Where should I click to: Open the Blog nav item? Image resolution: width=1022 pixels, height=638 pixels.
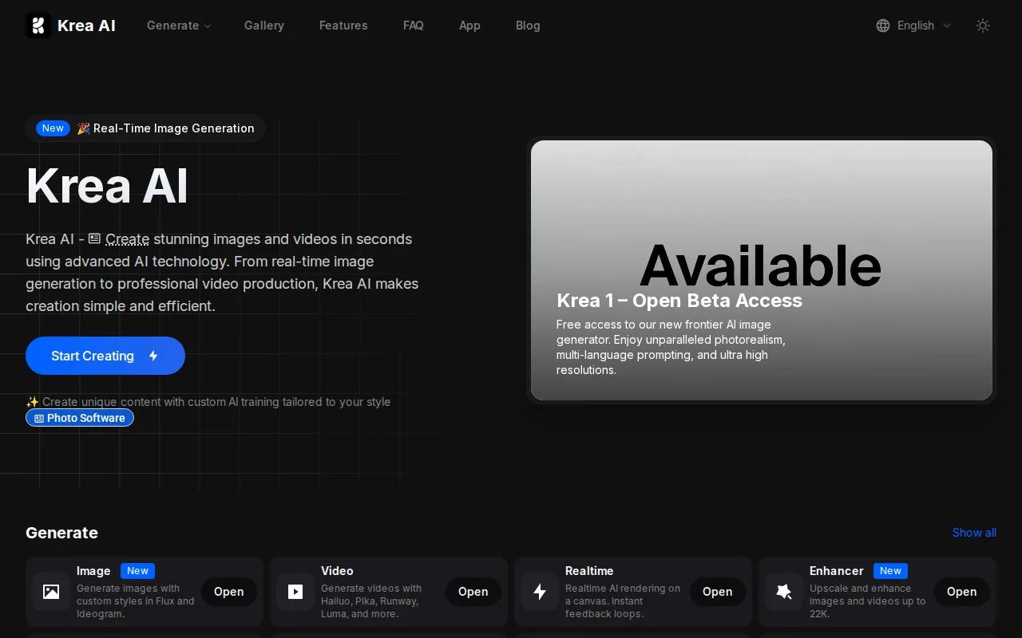pyautogui.click(x=528, y=26)
